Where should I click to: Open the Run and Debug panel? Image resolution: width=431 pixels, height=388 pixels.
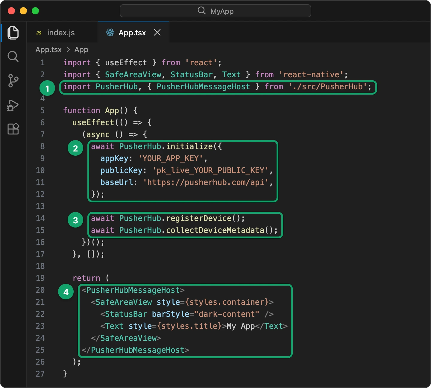click(x=13, y=105)
